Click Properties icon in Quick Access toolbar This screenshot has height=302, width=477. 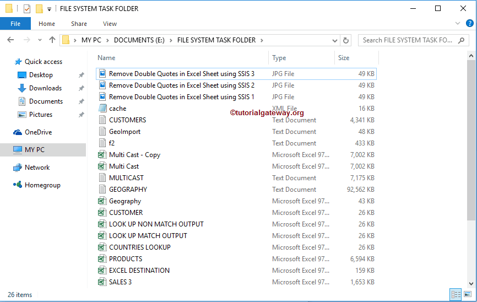coord(26,8)
